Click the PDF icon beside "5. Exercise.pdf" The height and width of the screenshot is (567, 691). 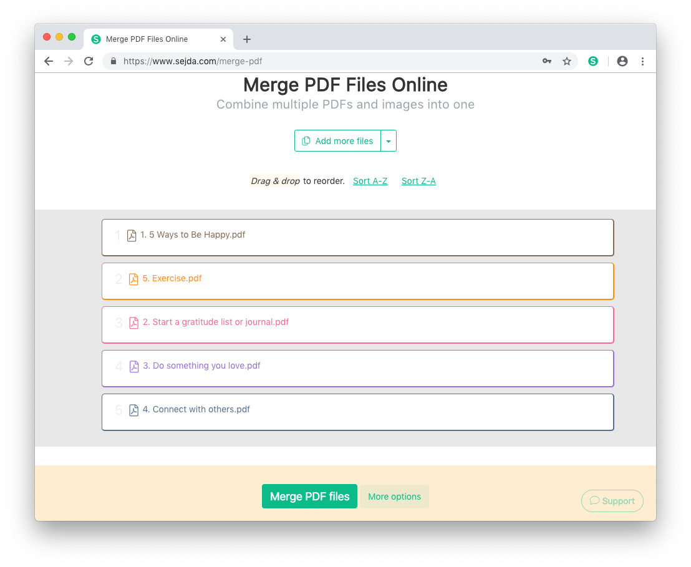pyautogui.click(x=133, y=279)
